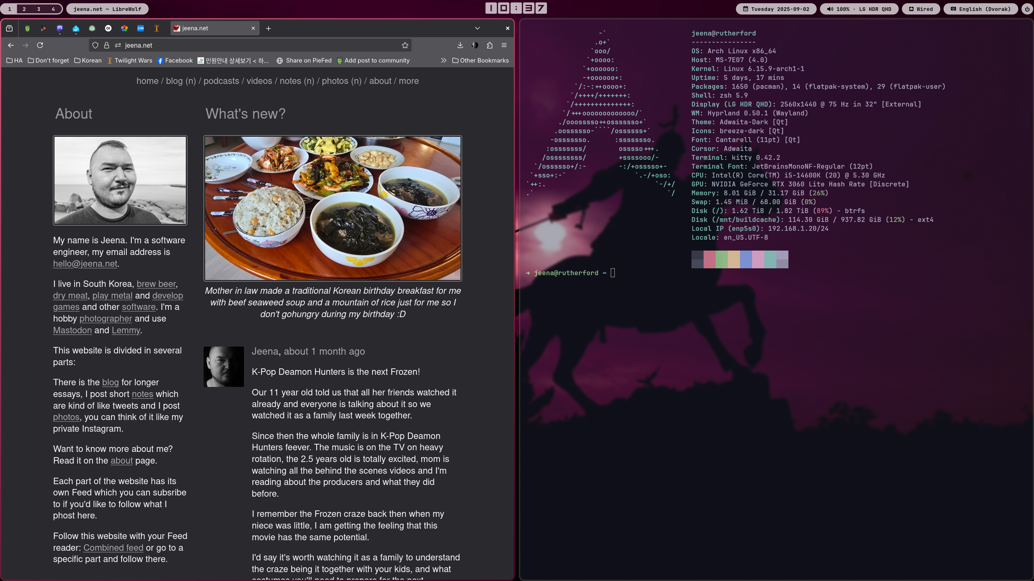Open the Other Bookmarks folder
Viewport: 1034px width, 581px height.
(x=480, y=61)
